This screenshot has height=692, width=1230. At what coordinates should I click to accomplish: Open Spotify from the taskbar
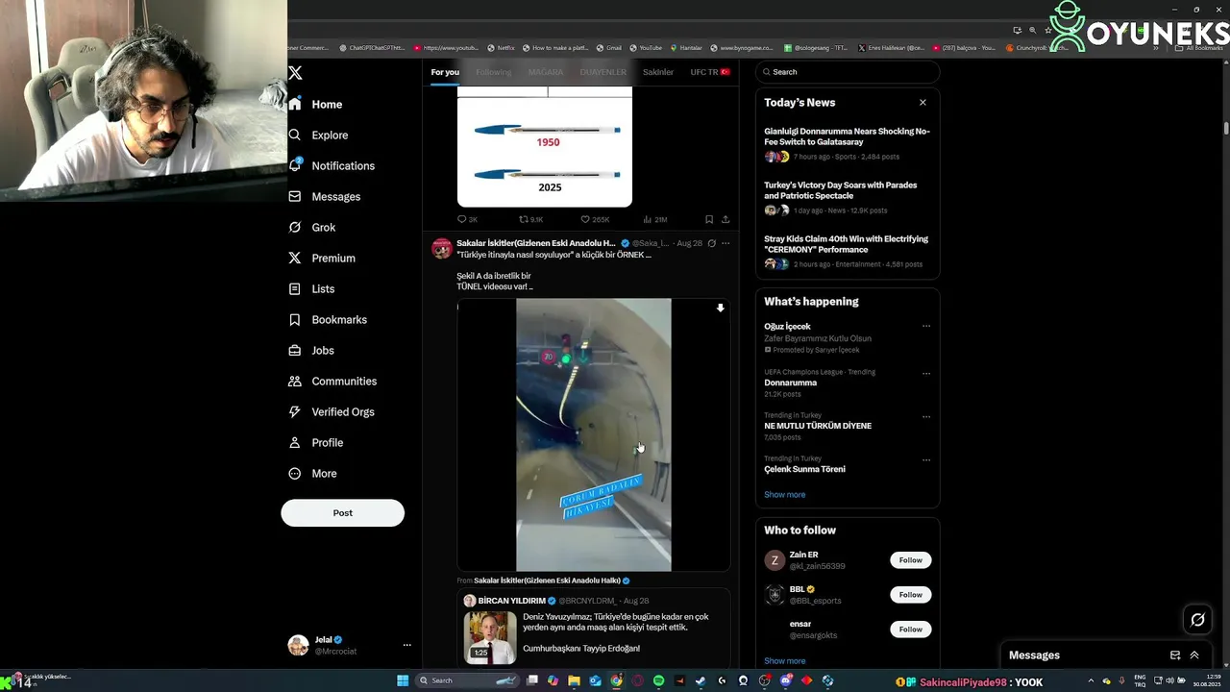(658, 680)
